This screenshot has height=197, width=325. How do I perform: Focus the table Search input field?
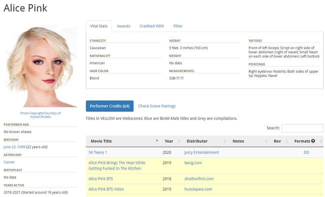302,128
